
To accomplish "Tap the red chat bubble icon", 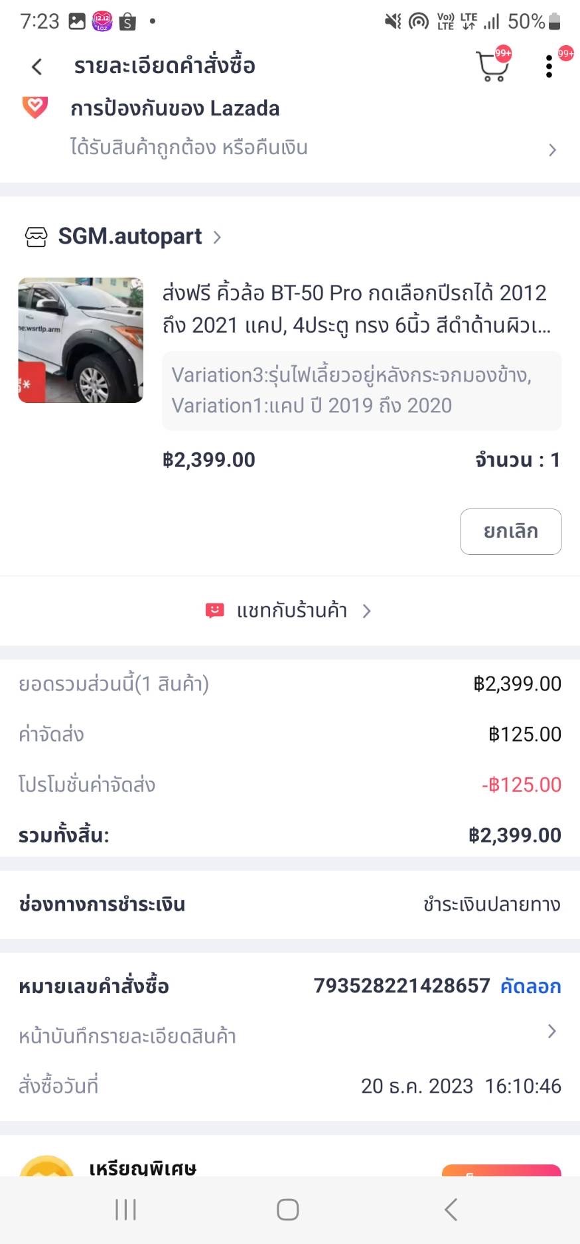I will coord(214,611).
